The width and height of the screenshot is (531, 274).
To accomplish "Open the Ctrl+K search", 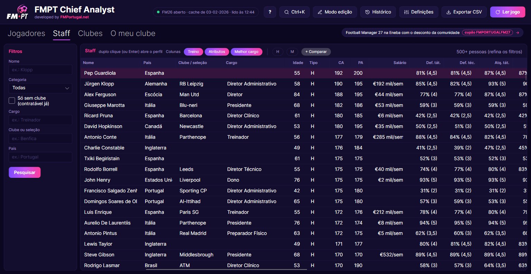I will (295, 12).
